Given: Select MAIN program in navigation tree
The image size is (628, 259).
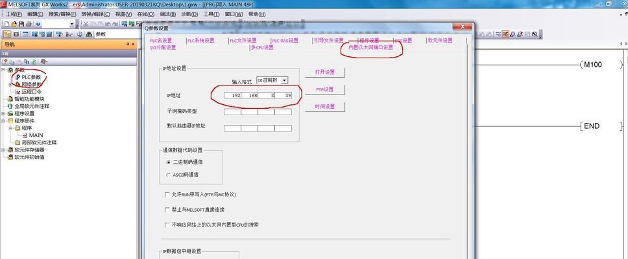Looking at the screenshot, I should coord(36,135).
